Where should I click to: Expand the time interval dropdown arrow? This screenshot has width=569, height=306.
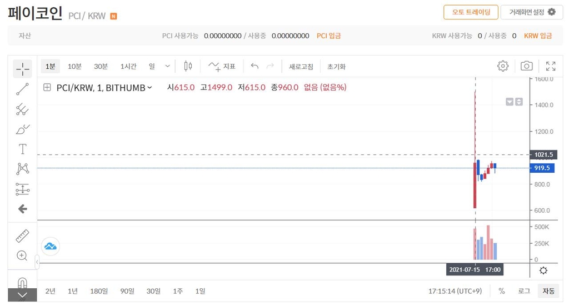[x=168, y=67]
